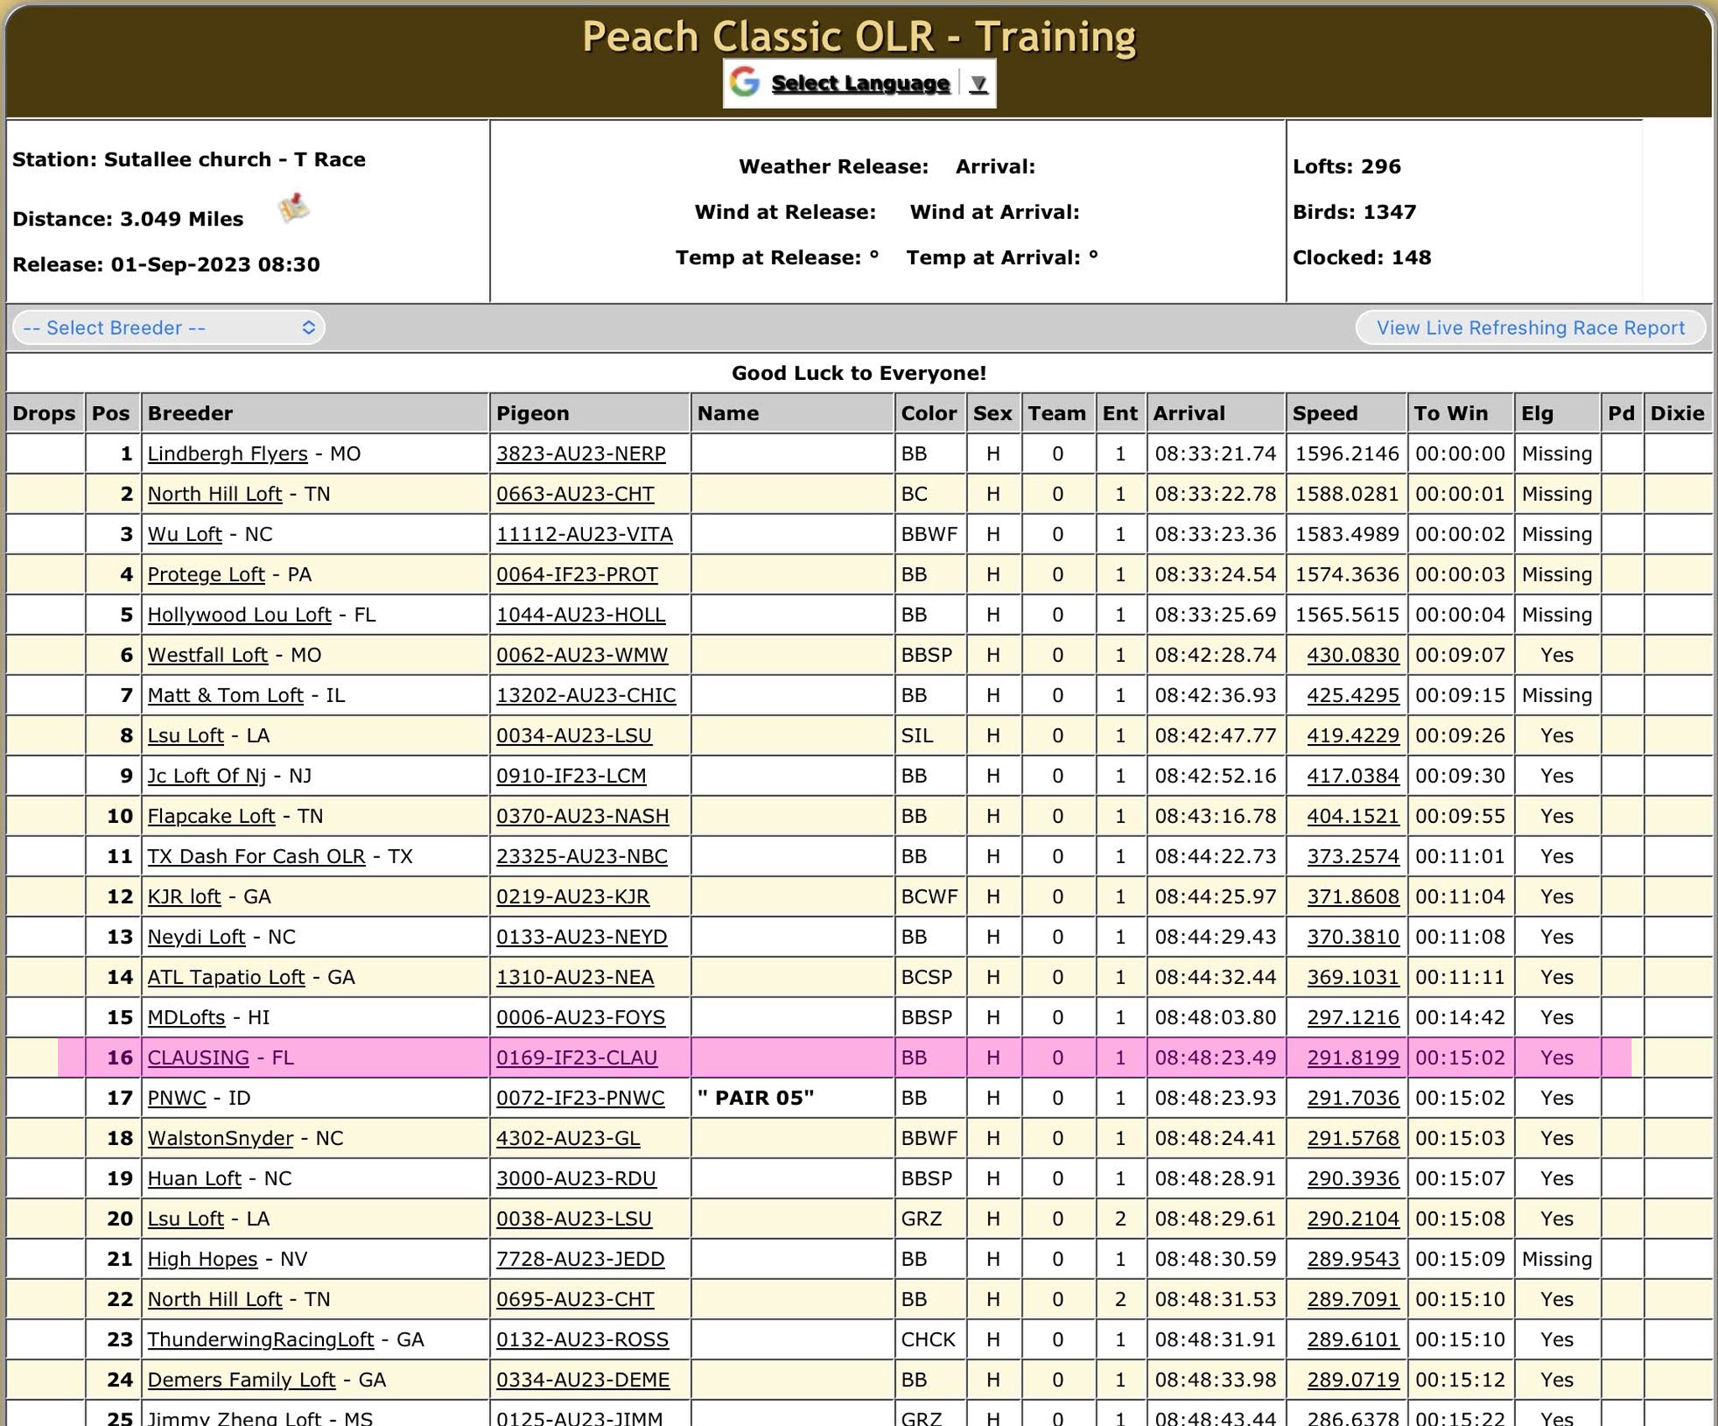Viewport: 1718px width, 1426px height.
Task: Click the Arrival column header
Action: 1189,414
